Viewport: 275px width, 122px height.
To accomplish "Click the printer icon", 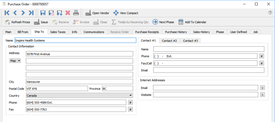I will click(x=76, y=13).
